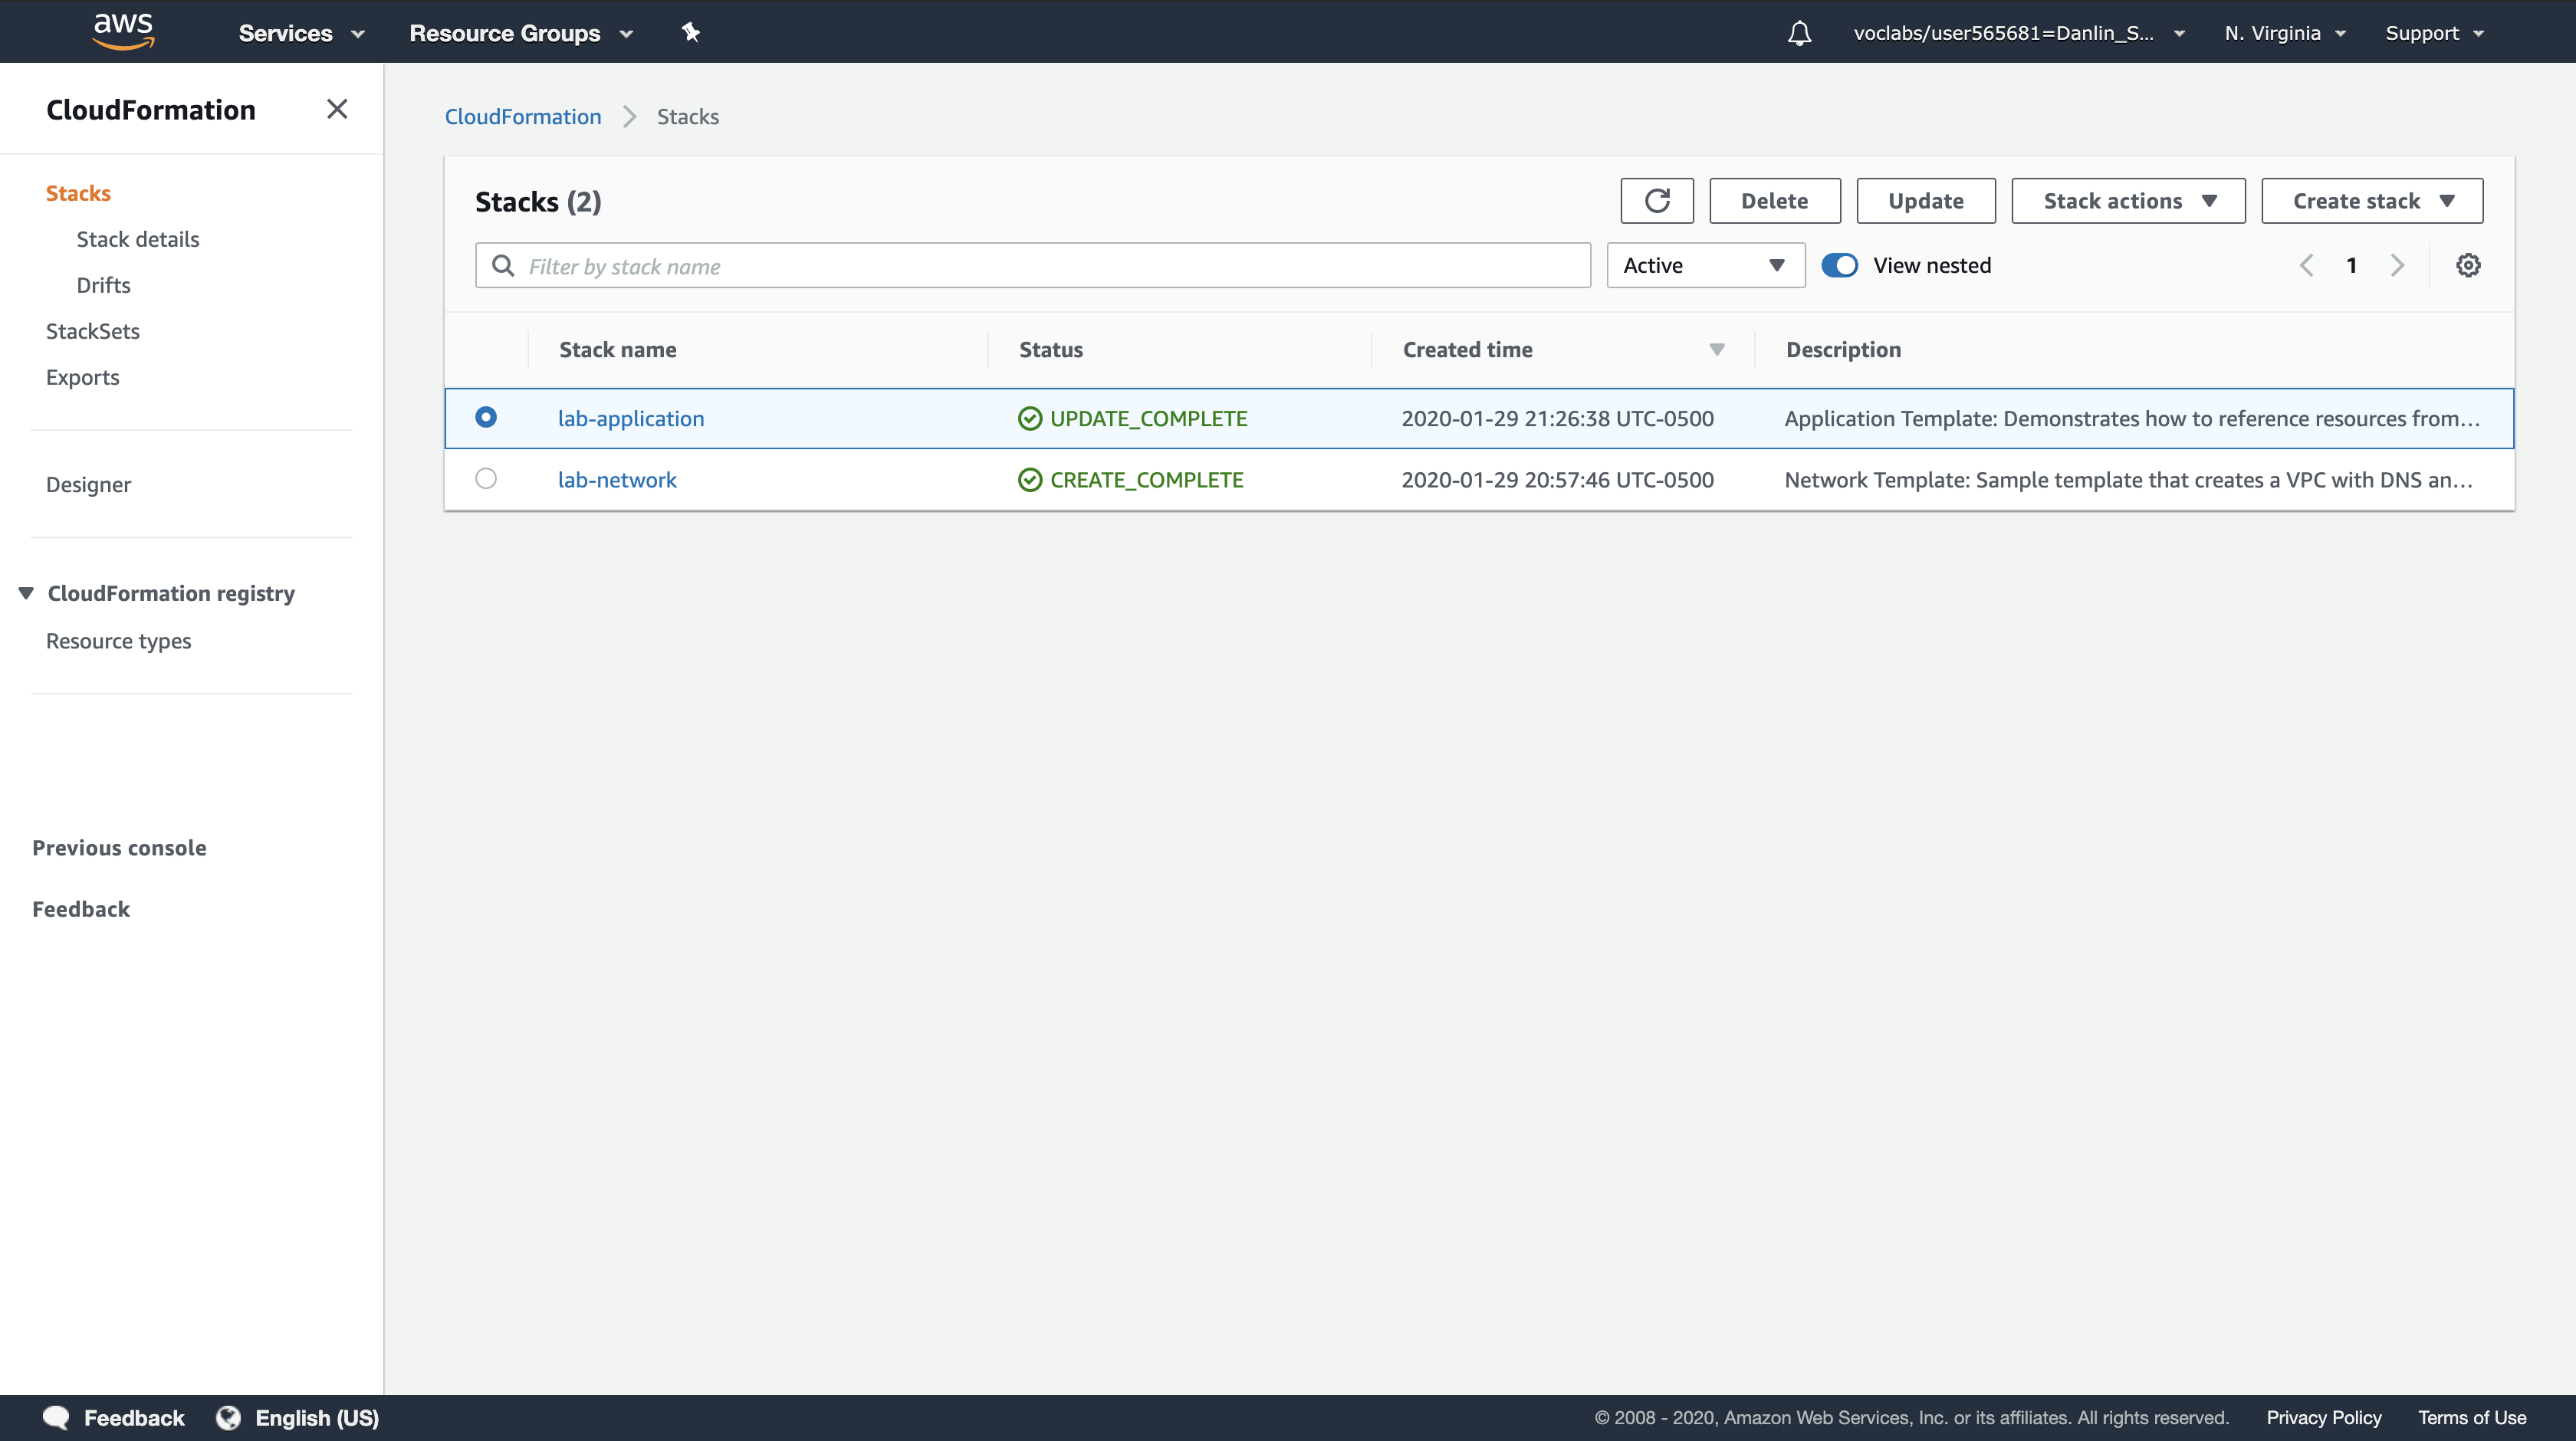The height and width of the screenshot is (1441, 2576).
Task: Open the Create stack dropdown
Action: [2371, 201]
